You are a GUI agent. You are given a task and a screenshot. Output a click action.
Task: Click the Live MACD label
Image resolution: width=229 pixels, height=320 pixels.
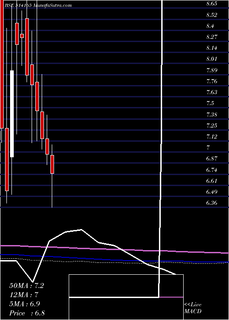coord(193,308)
